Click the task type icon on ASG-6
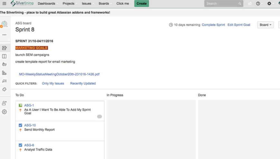This screenshot has width=280, height=159. [20, 145]
